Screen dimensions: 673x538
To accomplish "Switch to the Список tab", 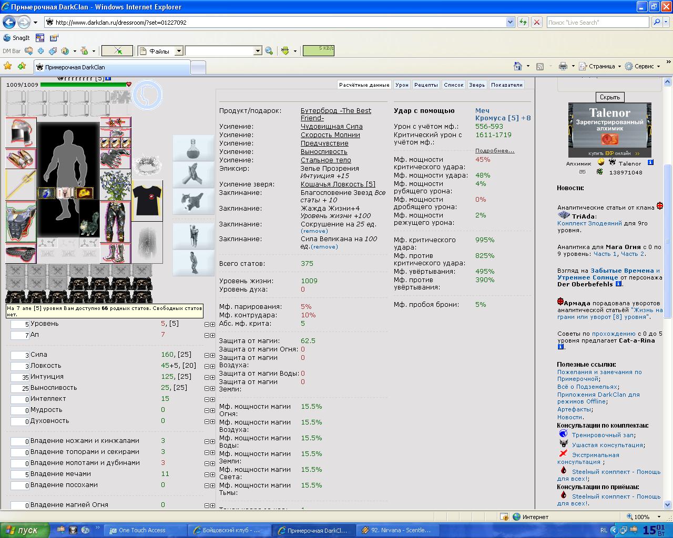I will click(454, 85).
